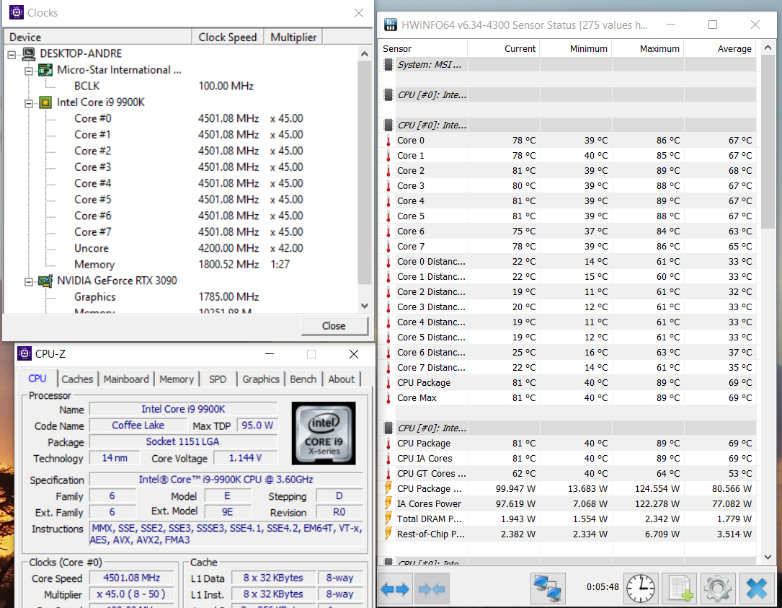Click the blue X close-sensors icon in HWiNFO
Viewport: 782px width, 608px height.
756,589
